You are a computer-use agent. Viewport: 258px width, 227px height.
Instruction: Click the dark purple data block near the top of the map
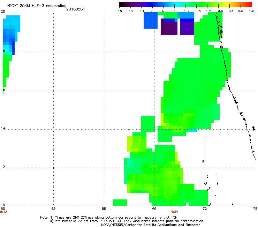(x=169, y=29)
